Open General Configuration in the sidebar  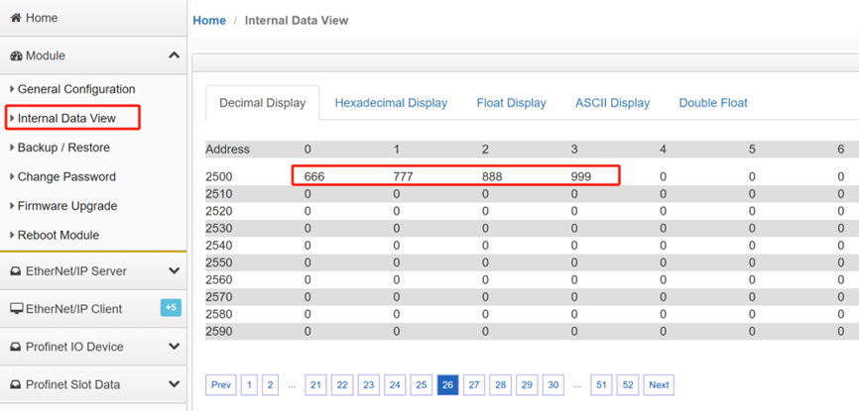[x=76, y=89]
